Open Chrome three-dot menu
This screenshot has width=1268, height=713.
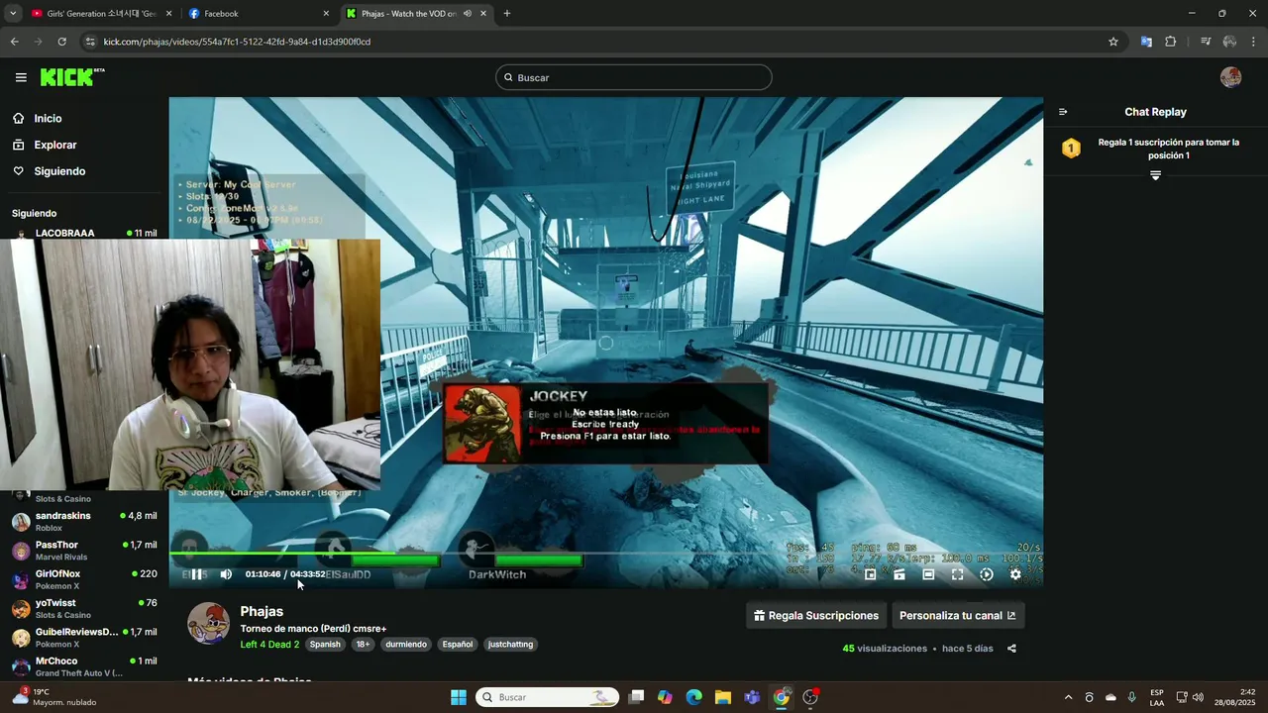pos(1254,42)
